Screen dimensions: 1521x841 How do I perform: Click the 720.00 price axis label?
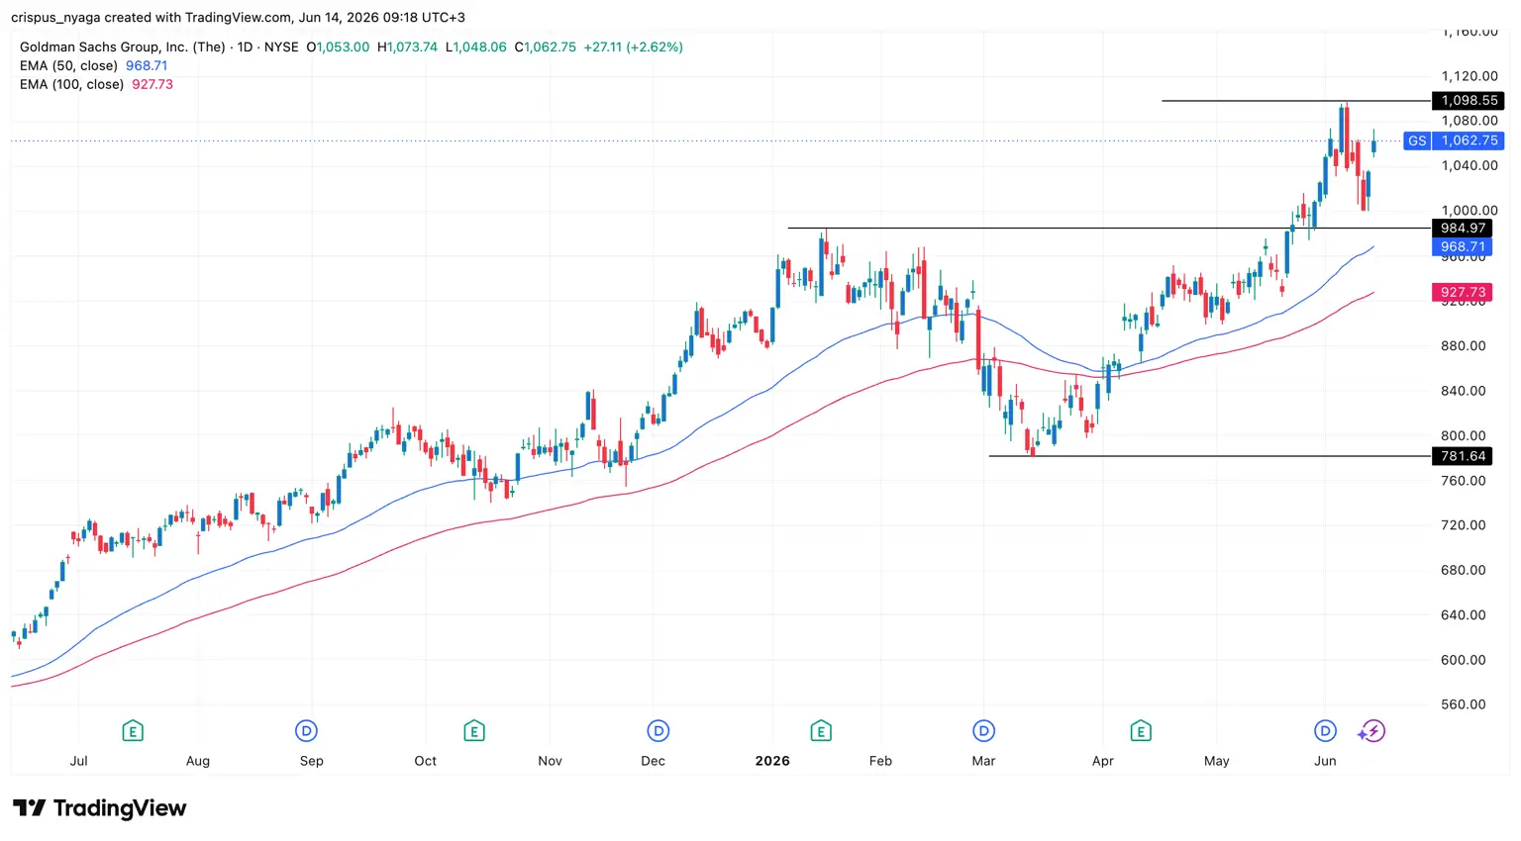point(1464,524)
